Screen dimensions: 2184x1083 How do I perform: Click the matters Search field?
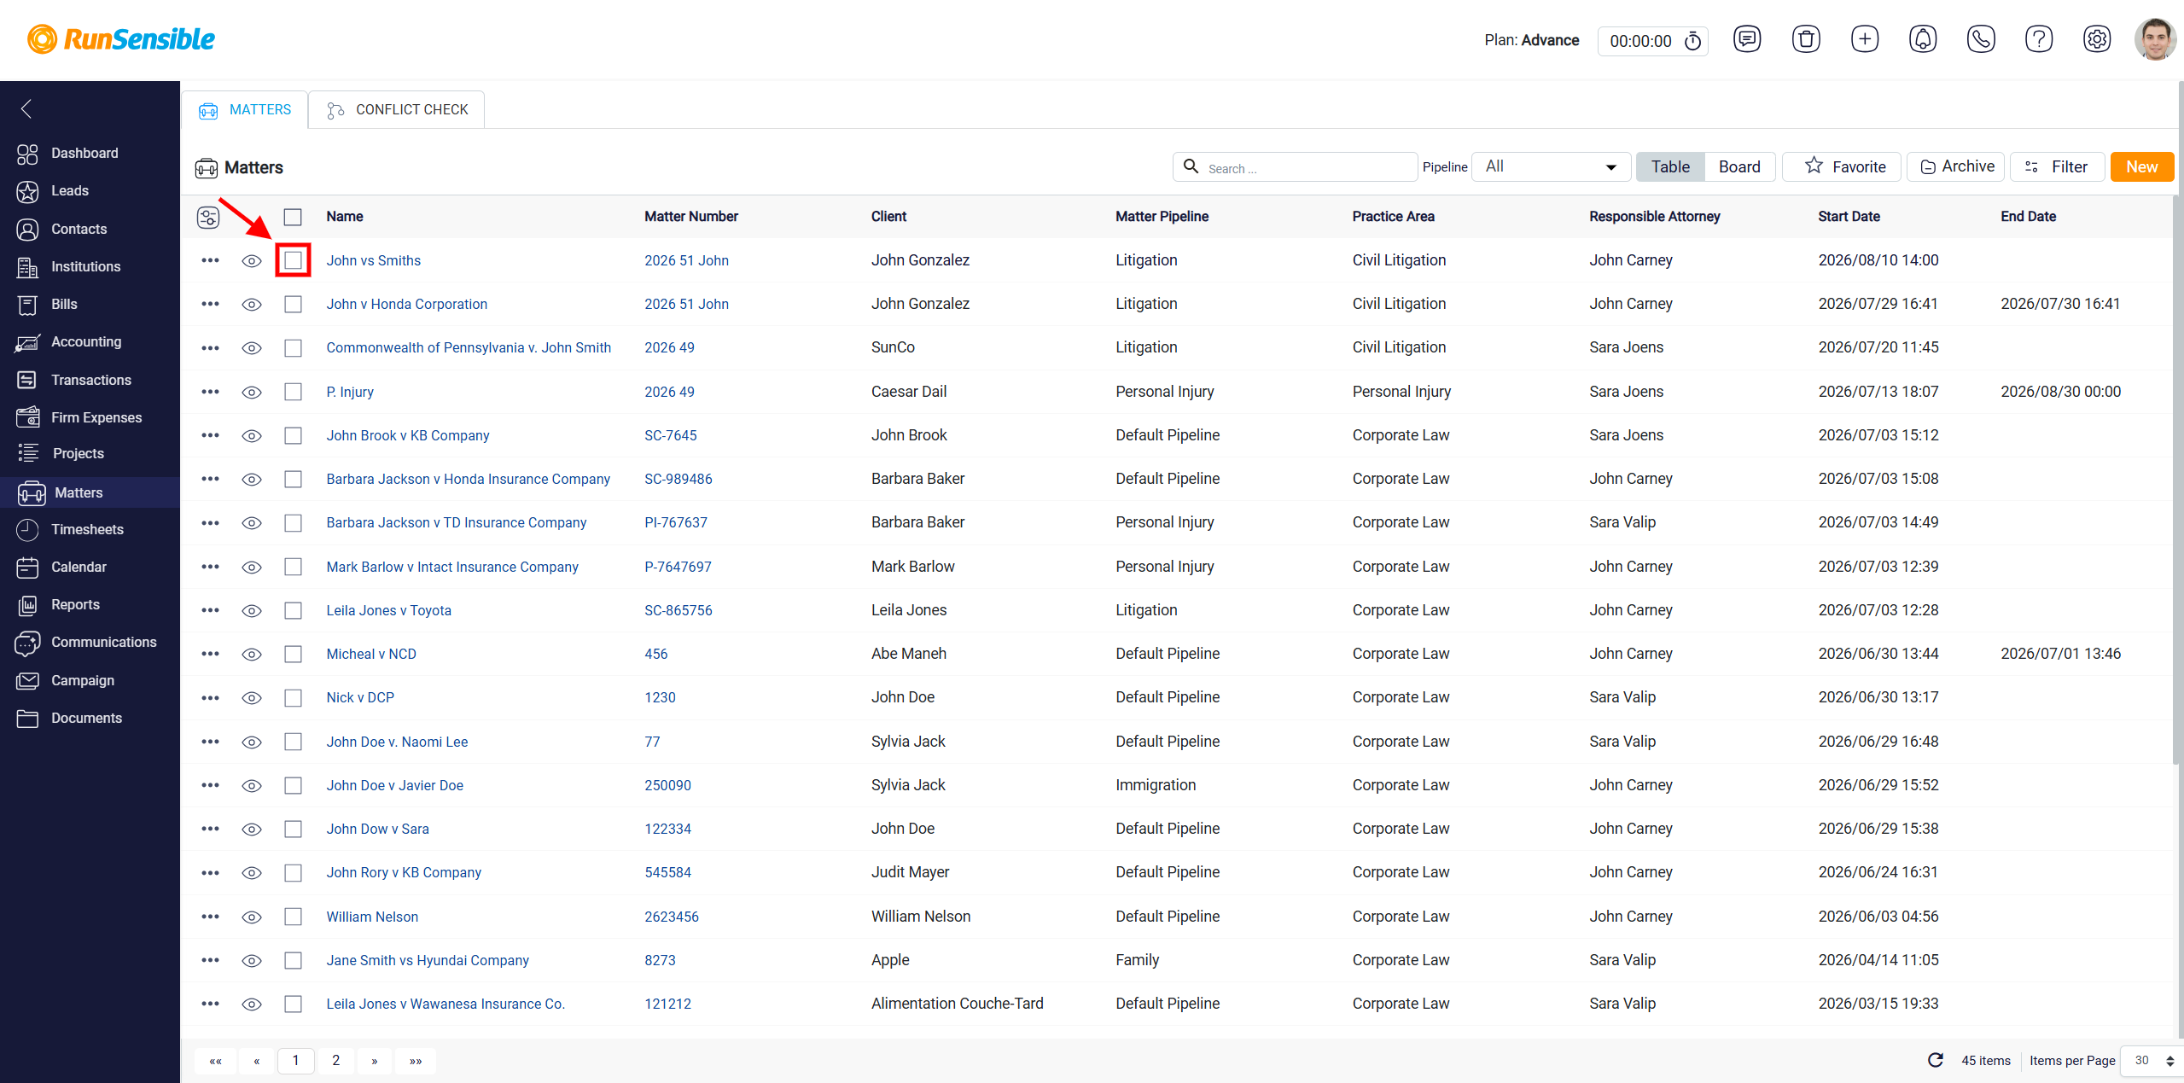click(x=1296, y=167)
